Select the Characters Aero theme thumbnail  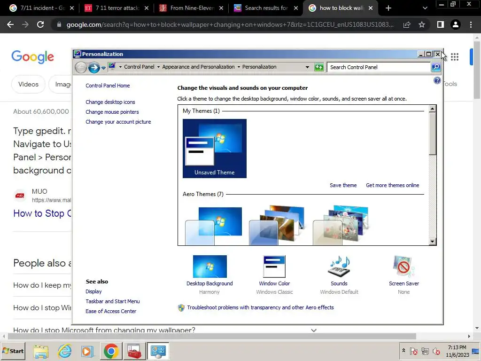(x=341, y=225)
